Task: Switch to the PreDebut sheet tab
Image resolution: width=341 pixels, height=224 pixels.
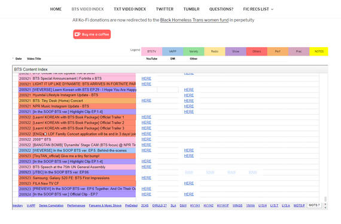Action: click(131, 205)
